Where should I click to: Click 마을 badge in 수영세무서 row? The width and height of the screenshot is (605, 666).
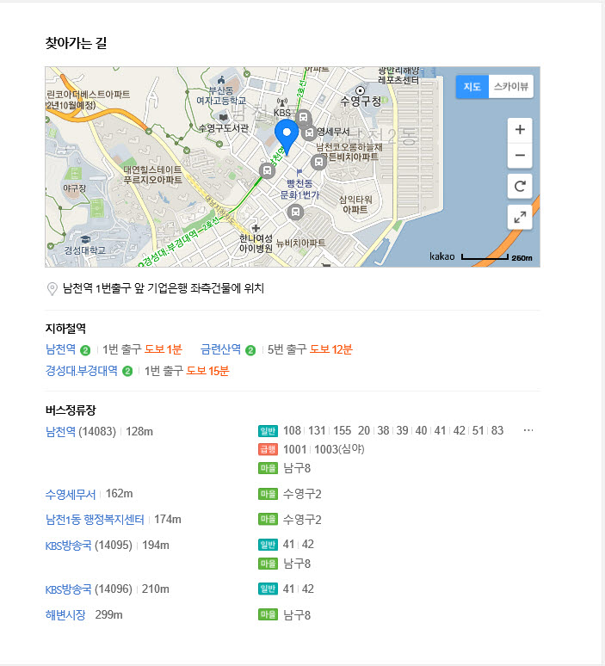coord(268,494)
